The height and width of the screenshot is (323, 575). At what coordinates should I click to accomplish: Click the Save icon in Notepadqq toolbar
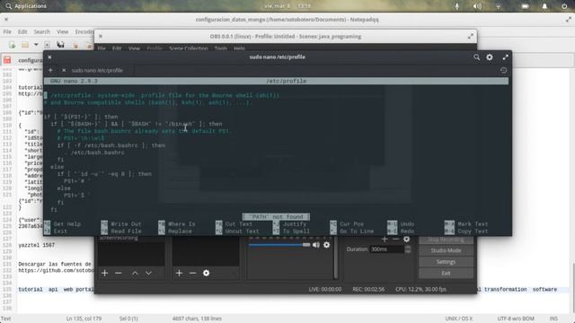tap(47, 45)
